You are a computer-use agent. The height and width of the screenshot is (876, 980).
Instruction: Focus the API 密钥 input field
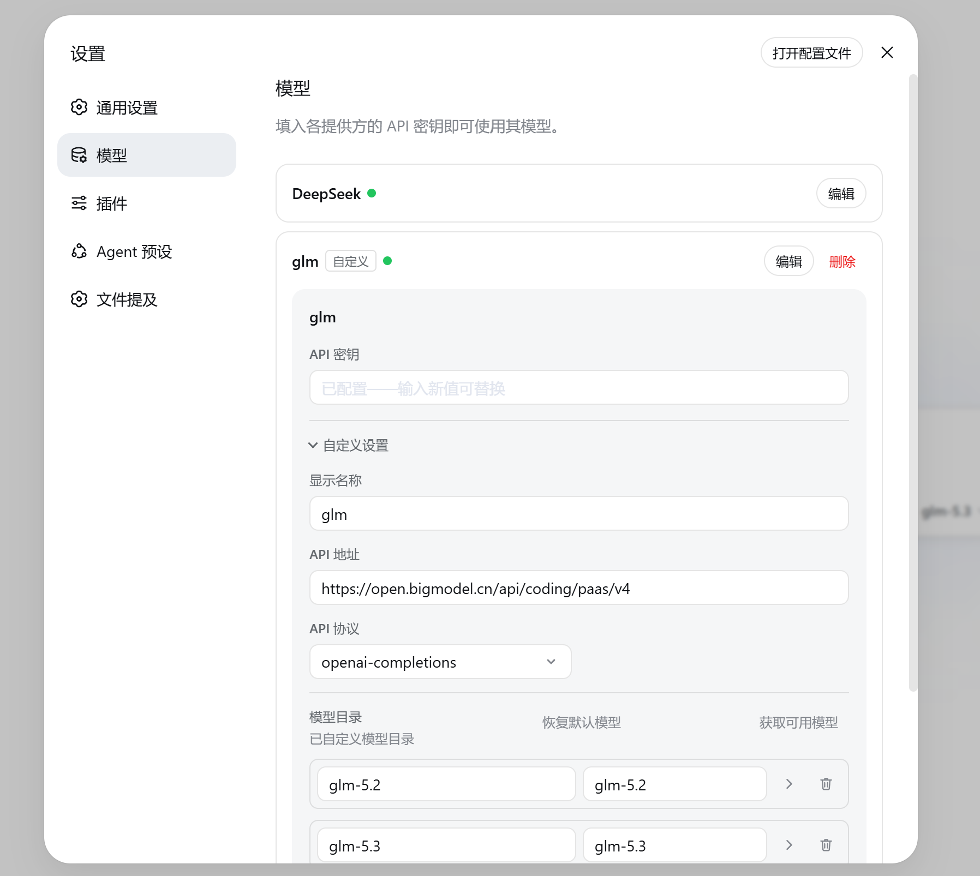[x=579, y=388]
